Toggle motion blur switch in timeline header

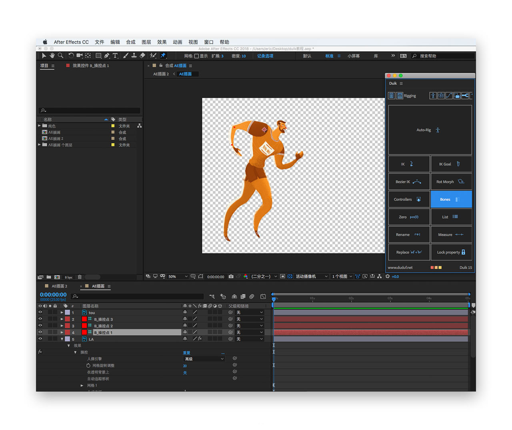[252, 297]
